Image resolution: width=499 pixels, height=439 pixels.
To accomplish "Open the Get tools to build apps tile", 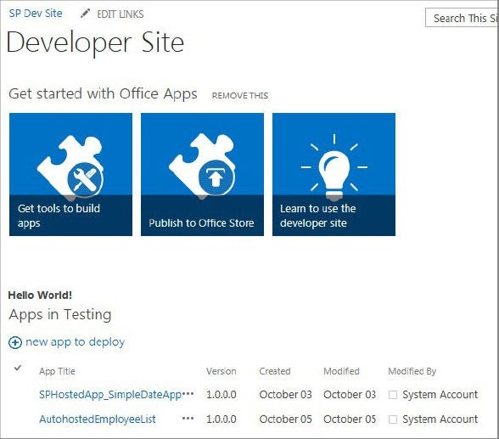I will click(x=70, y=174).
